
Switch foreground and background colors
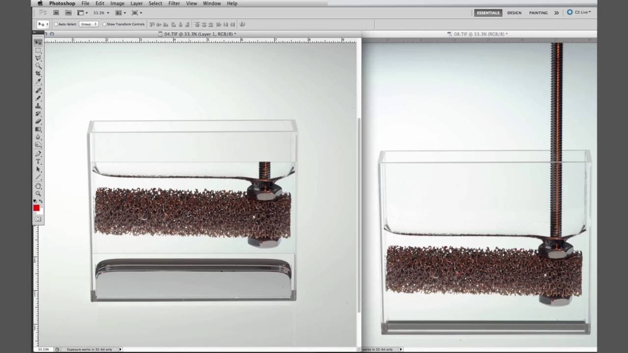point(41,202)
